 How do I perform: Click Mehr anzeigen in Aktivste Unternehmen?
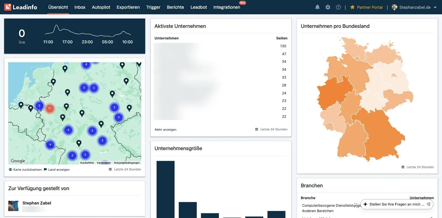[165, 130]
